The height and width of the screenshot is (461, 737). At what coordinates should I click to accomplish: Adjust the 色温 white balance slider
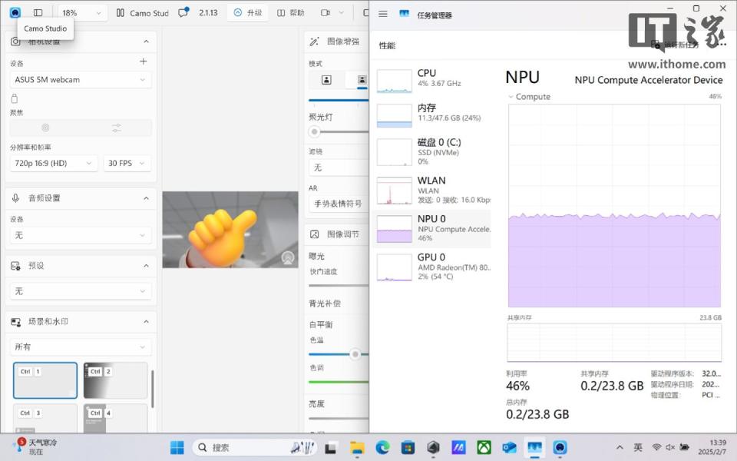coord(355,354)
